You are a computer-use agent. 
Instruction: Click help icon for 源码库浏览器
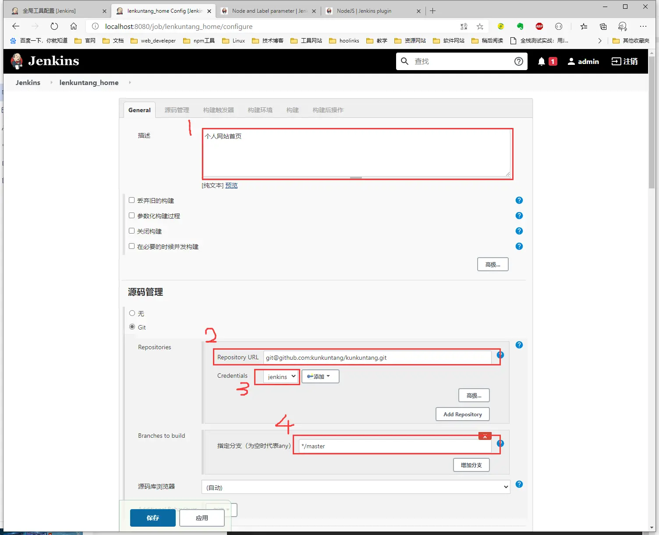click(x=519, y=484)
